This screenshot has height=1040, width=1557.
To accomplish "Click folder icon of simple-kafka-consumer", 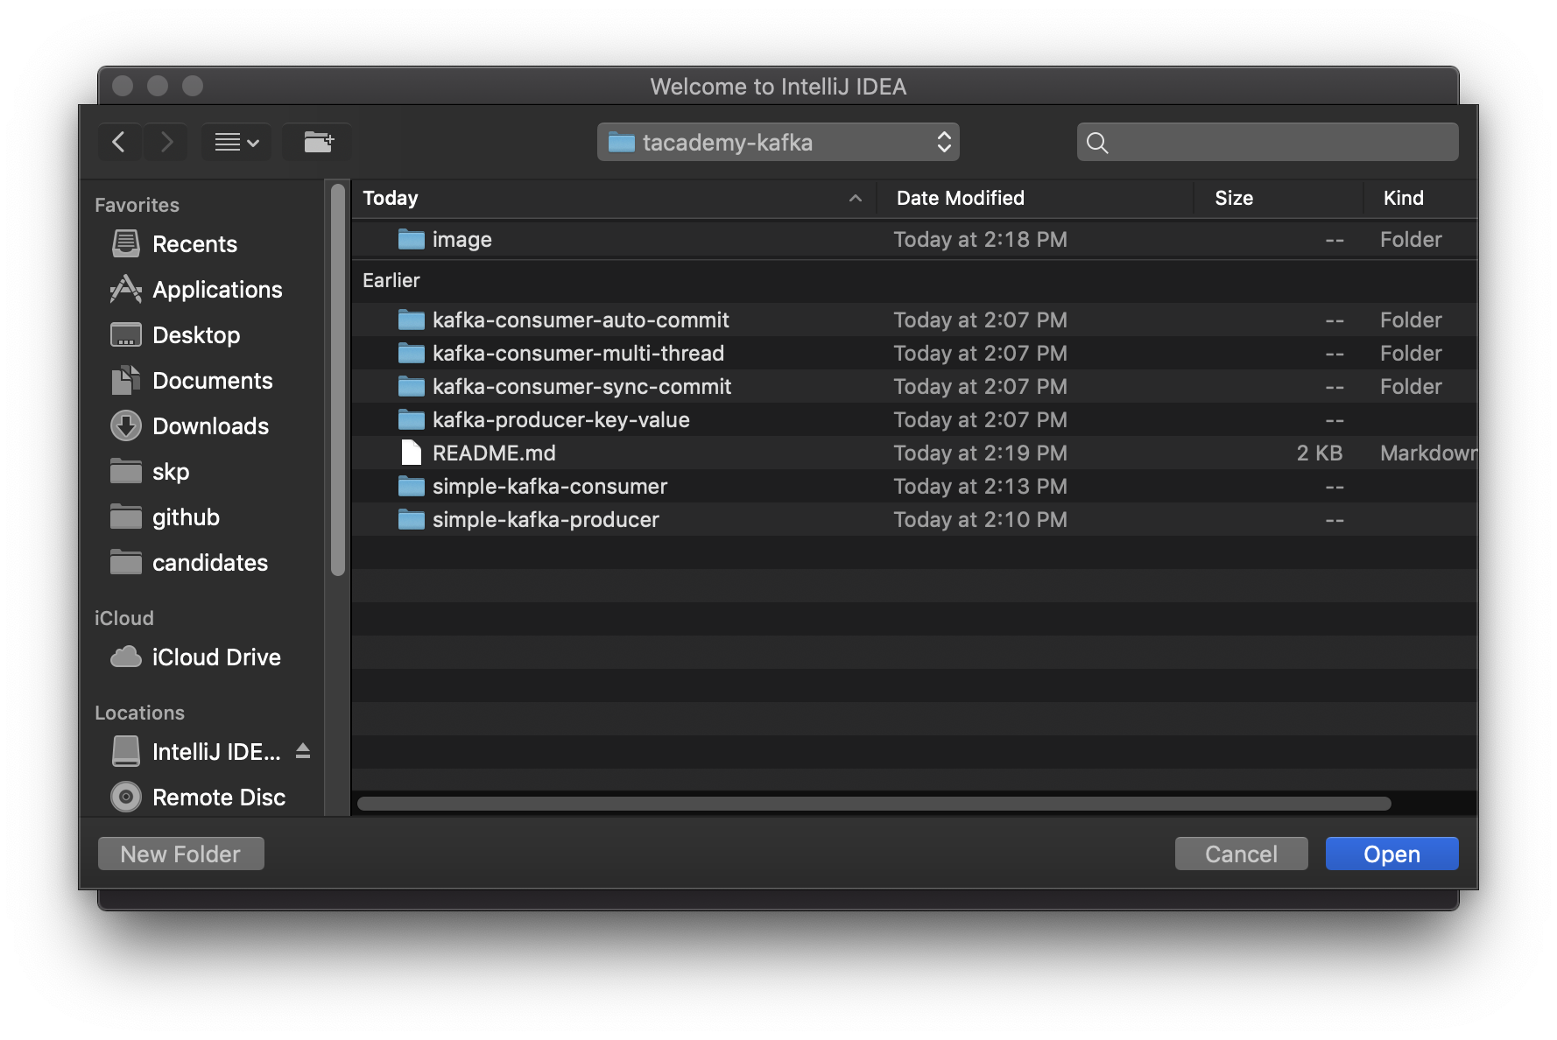I will pyautogui.click(x=411, y=486).
